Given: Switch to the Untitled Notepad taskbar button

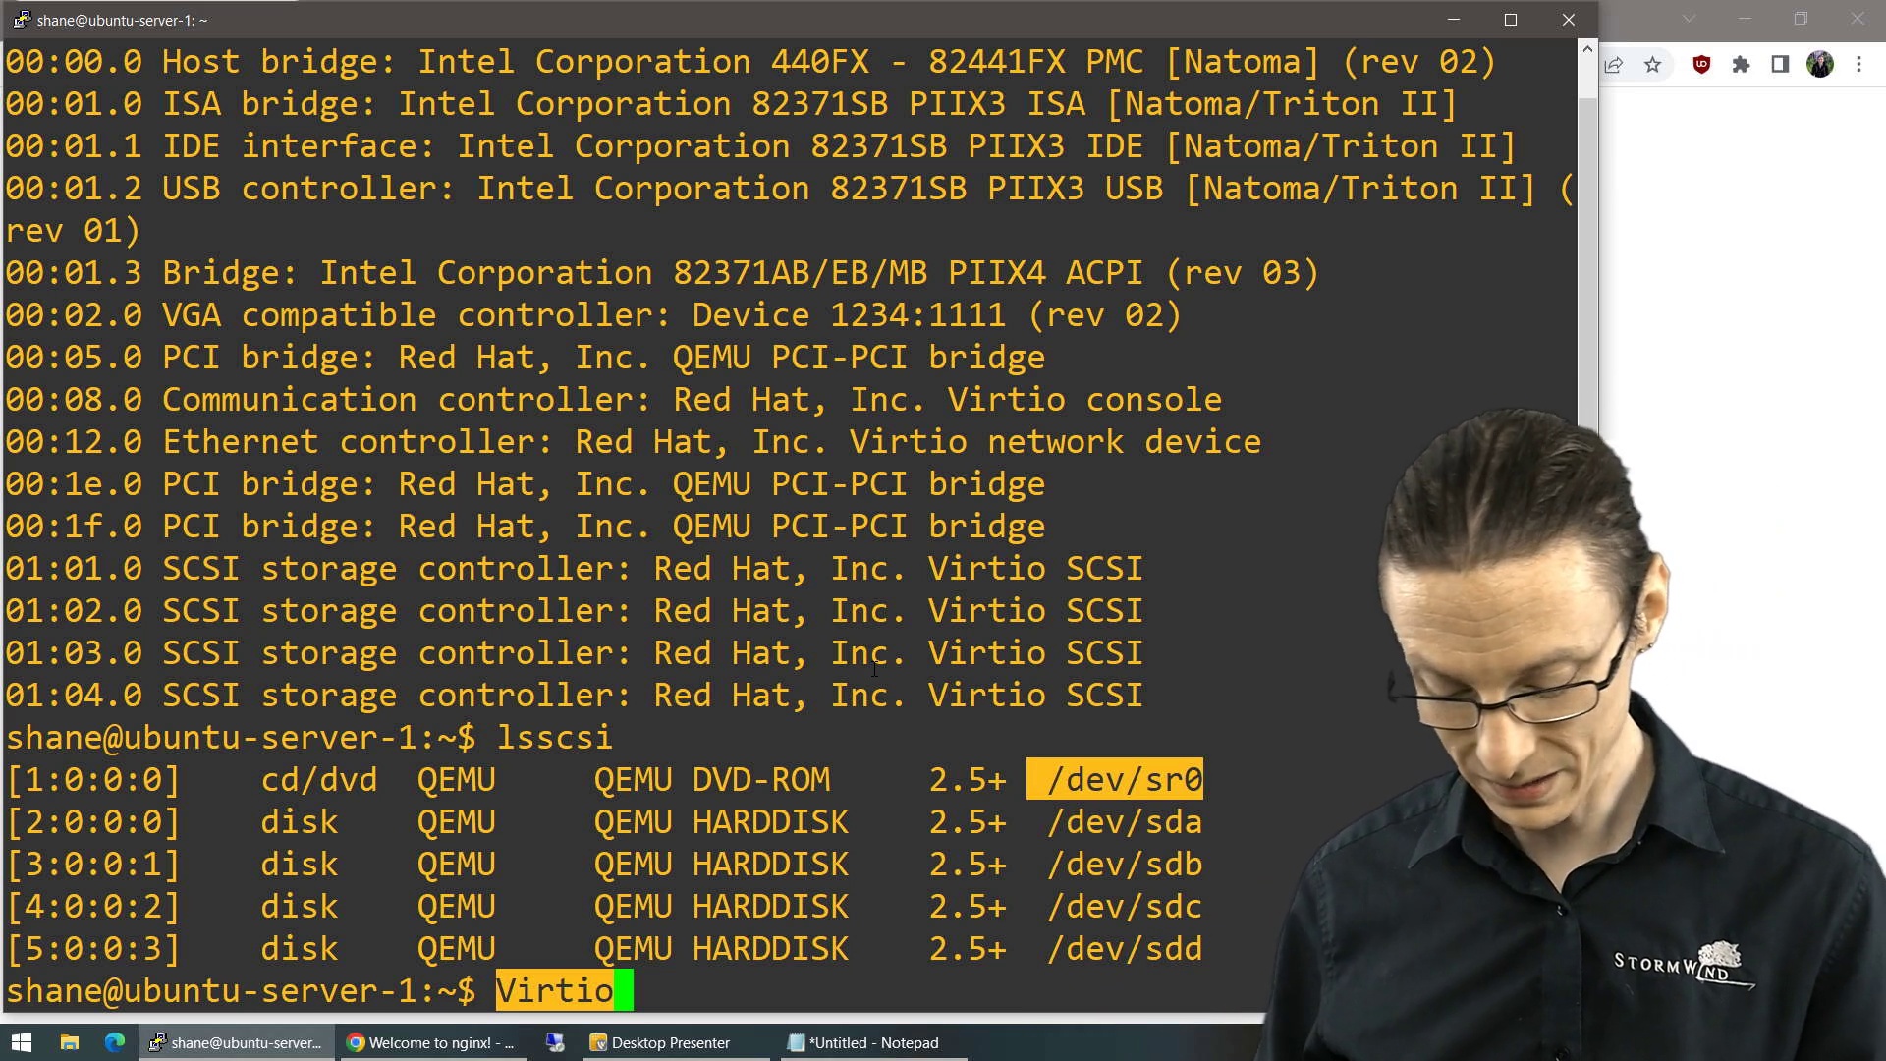Looking at the screenshot, I should [874, 1042].
